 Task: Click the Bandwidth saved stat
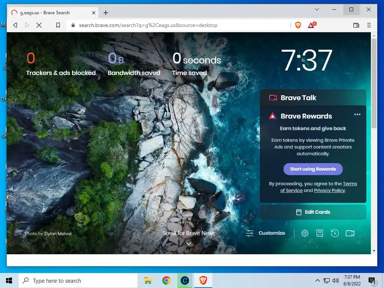pos(134,64)
